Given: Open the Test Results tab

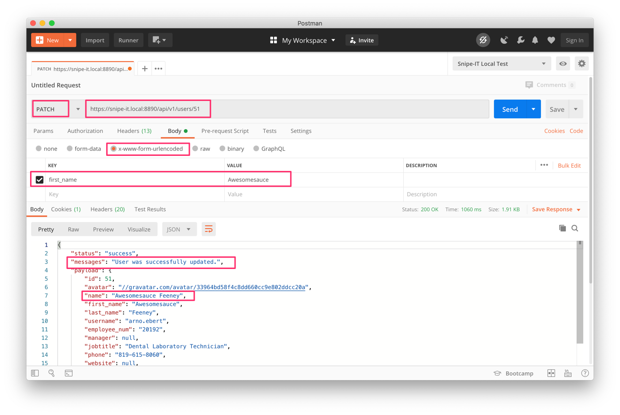Looking at the screenshot, I should 150,209.
